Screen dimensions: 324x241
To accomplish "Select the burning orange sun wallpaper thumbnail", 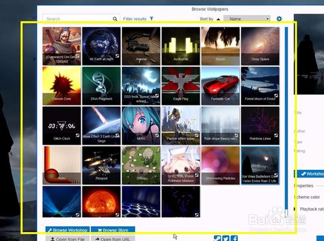I will point(102,201).
